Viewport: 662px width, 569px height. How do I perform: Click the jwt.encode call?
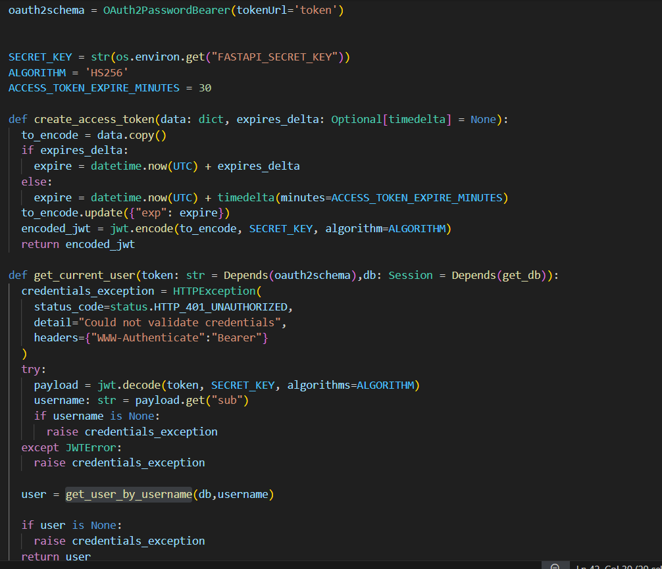tap(141, 228)
